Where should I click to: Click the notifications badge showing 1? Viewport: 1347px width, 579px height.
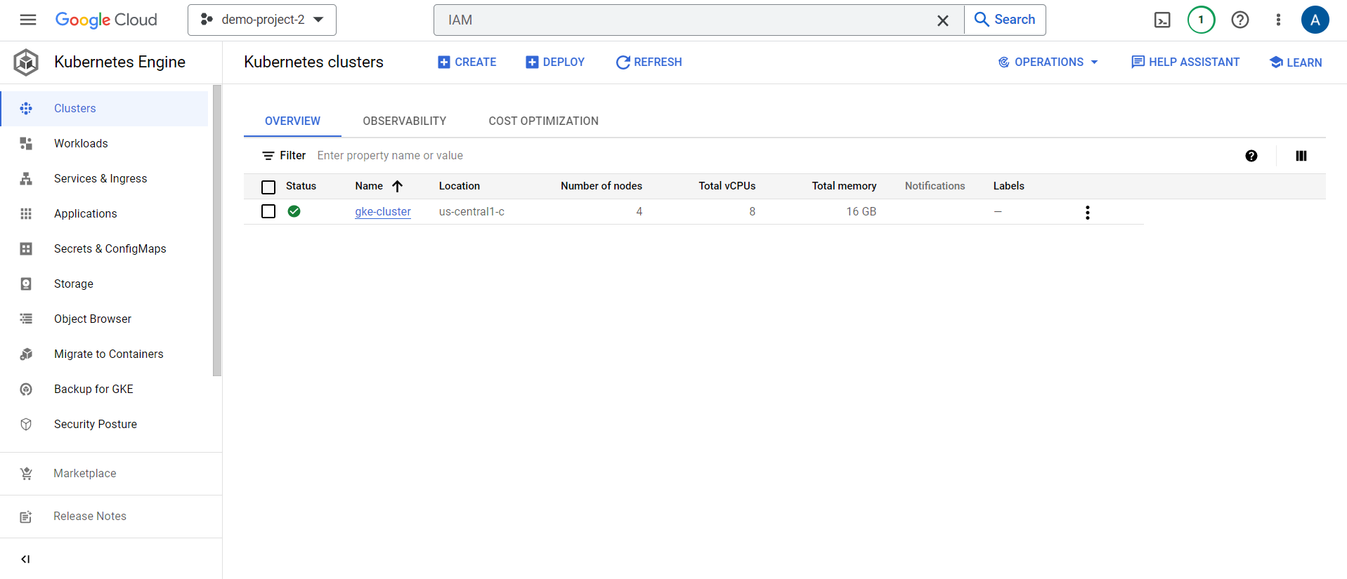1201,20
